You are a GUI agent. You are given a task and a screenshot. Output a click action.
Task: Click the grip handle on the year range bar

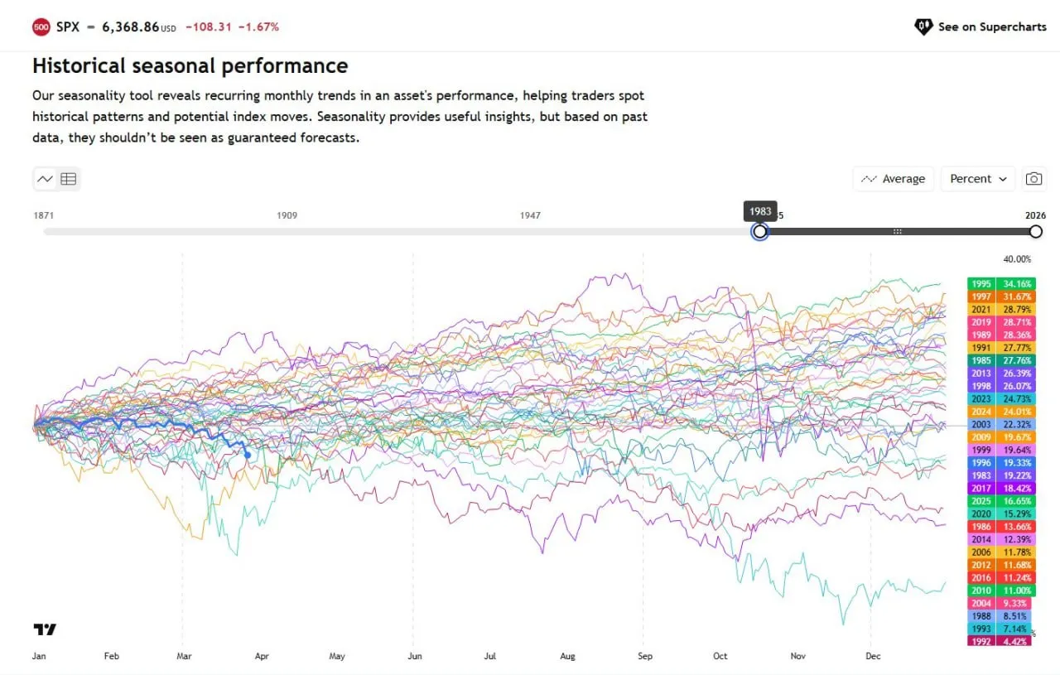tap(898, 232)
